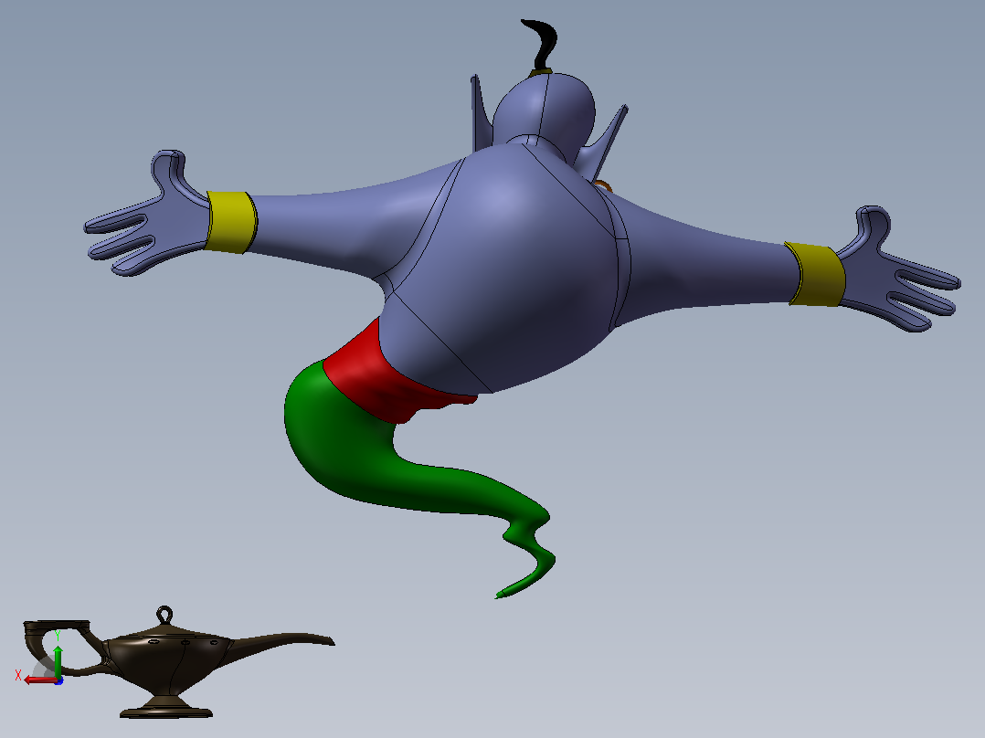The height and width of the screenshot is (738, 985).
Task: Select the lamp's flat base
Action: (166, 712)
